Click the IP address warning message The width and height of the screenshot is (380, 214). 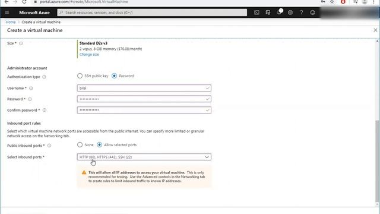click(x=144, y=177)
